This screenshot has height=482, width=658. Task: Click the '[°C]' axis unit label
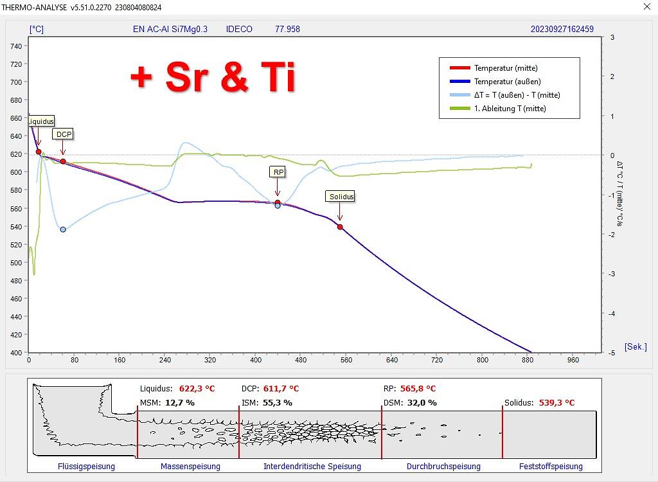tap(37, 29)
